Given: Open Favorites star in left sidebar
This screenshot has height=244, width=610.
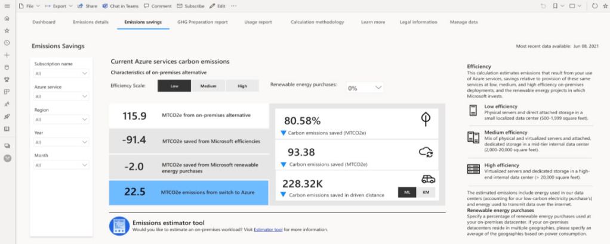Looking at the screenshot, I should [7, 30].
